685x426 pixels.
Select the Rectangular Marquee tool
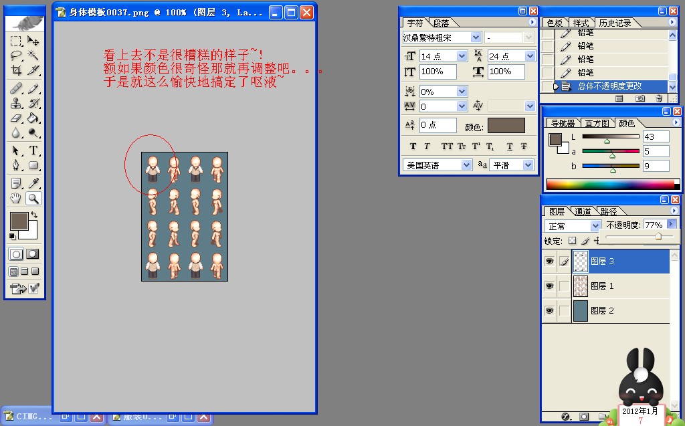click(x=16, y=41)
